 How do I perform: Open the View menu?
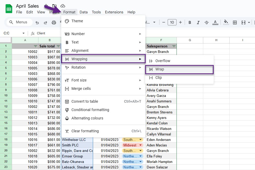click(41, 12)
